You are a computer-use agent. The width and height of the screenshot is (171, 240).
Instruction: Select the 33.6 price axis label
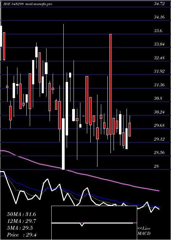pyautogui.click(x=158, y=31)
